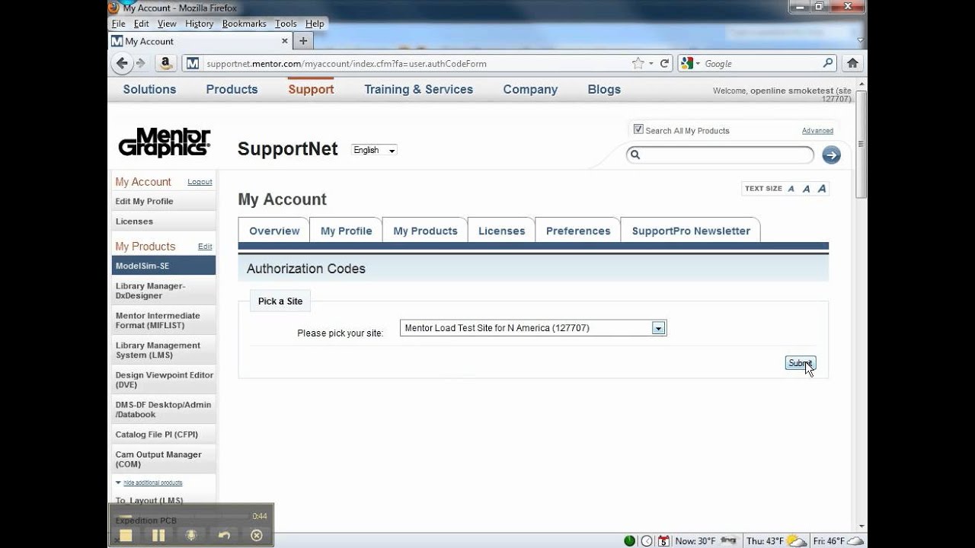
Task: Open the bookmark star dropdown arrow
Action: [x=651, y=64]
